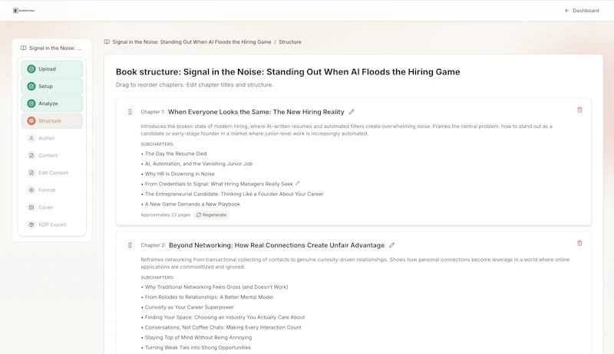Edit the Chapter 1 title with the pencil icon
Viewport: 614px width, 354px height.
pyautogui.click(x=352, y=112)
